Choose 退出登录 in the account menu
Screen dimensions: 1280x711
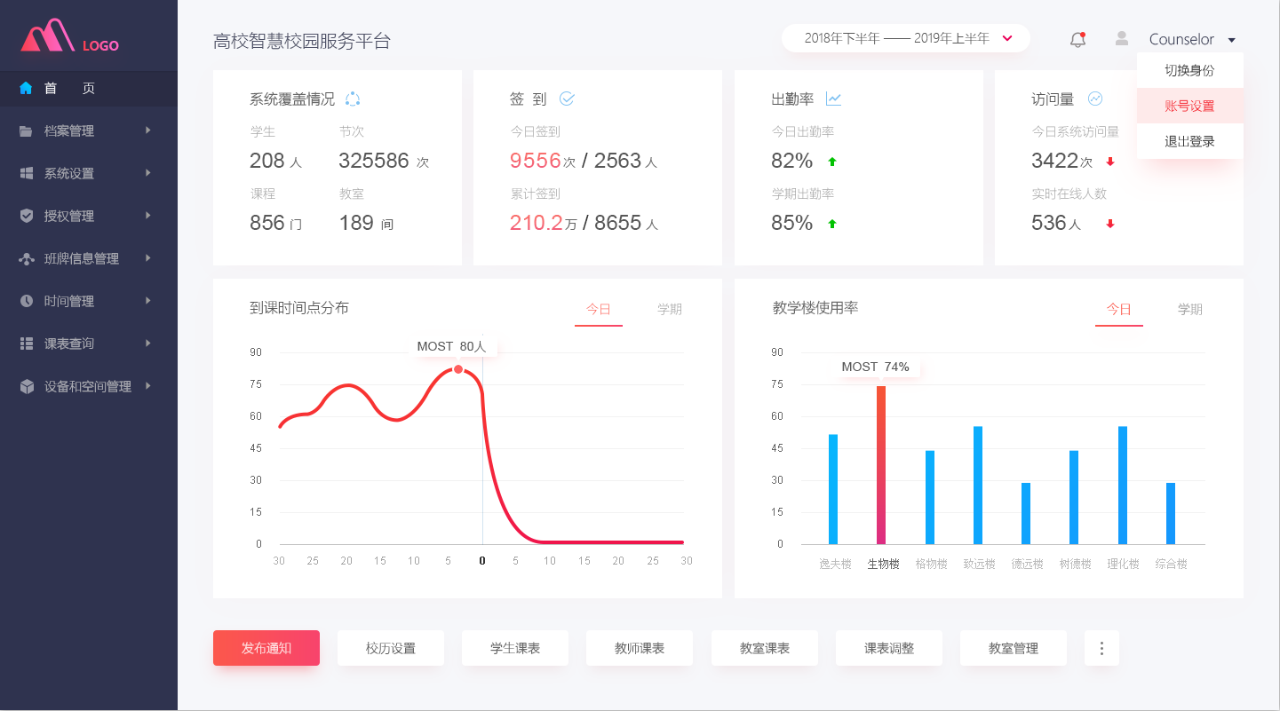(1189, 141)
